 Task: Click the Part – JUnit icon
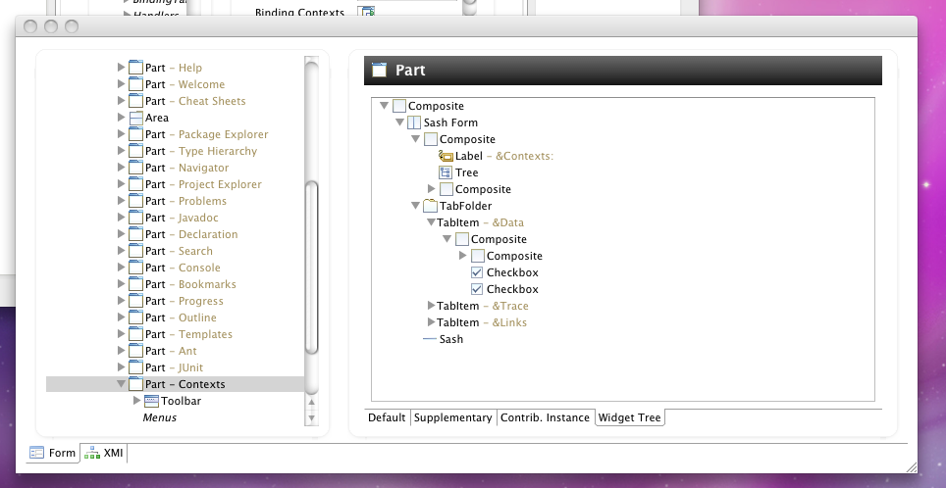[x=135, y=367]
